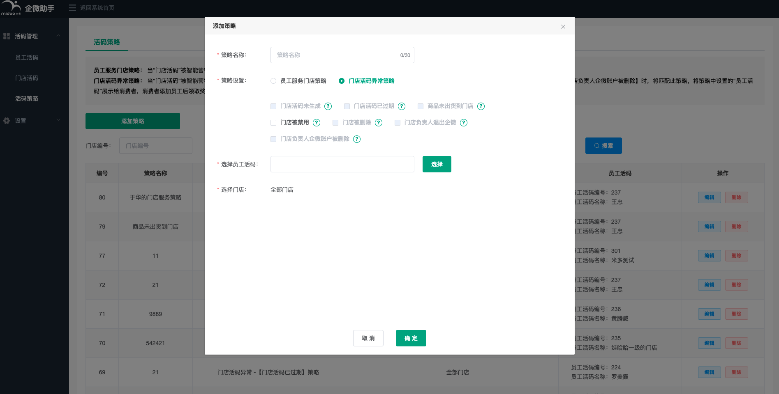This screenshot has width=779, height=394.
Task: Click 删除 for employee code 301 row
Action: coord(737,256)
